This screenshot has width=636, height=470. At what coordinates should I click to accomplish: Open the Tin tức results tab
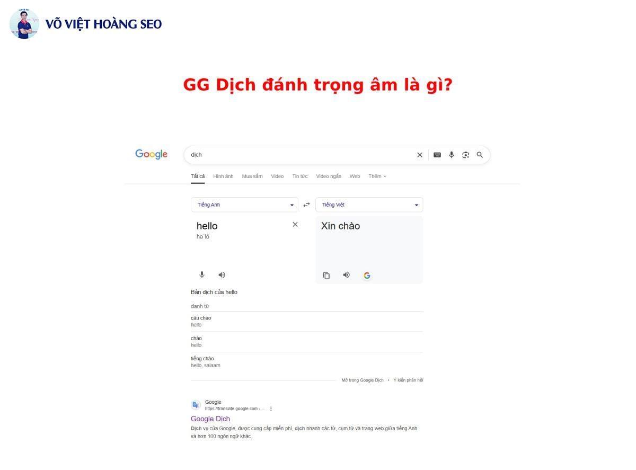tap(300, 176)
